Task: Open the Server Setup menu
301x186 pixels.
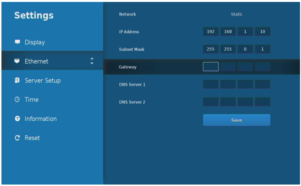Action: 52,80
